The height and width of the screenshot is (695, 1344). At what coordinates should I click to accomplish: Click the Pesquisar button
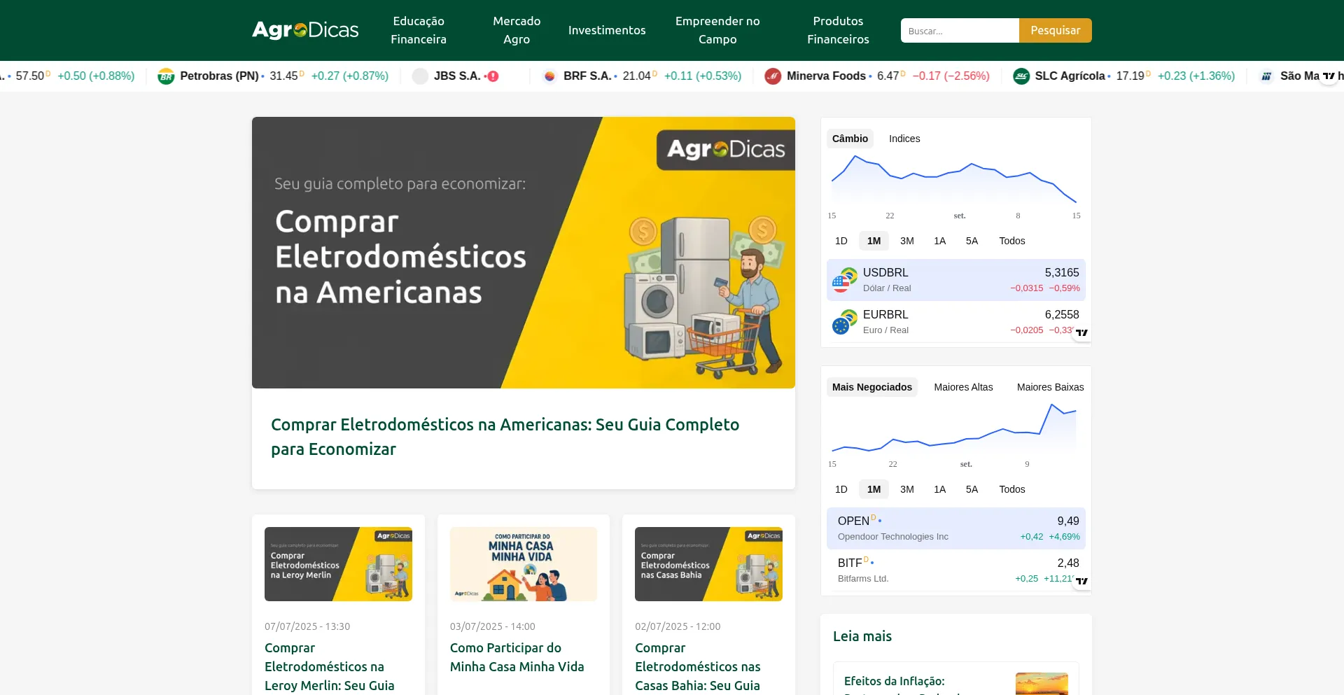[x=1055, y=31]
